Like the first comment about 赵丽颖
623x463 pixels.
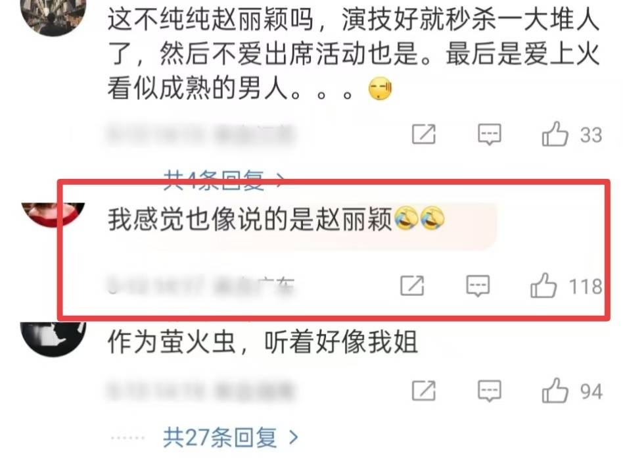click(x=555, y=134)
